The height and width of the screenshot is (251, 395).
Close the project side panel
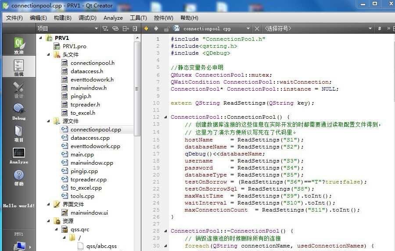tap(135, 28)
